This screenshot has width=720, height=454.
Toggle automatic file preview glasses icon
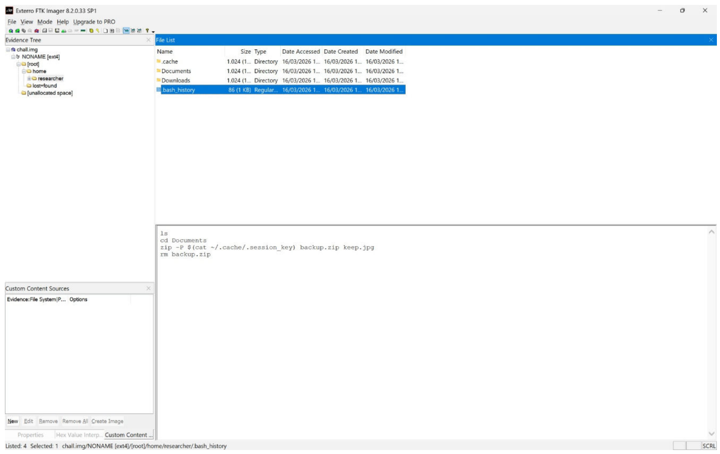[126, 31]
